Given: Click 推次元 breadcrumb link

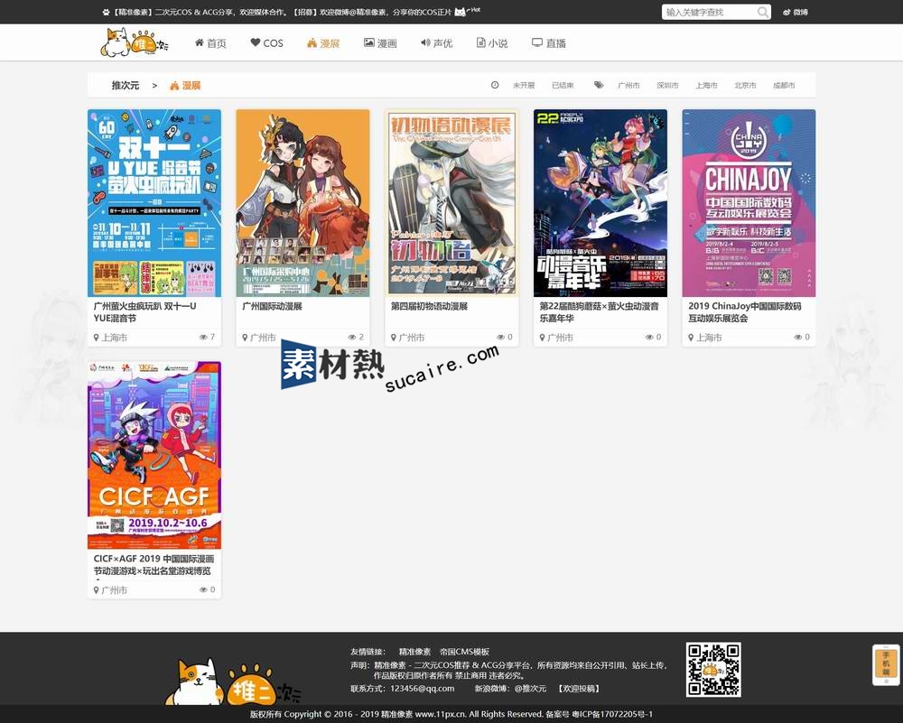Looking at the screenshot, I should point(125,85).
